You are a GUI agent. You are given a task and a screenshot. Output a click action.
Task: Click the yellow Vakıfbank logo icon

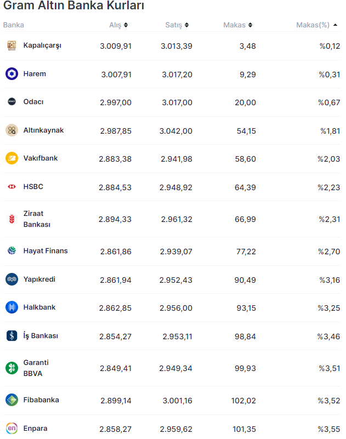[x=12, y=158]
